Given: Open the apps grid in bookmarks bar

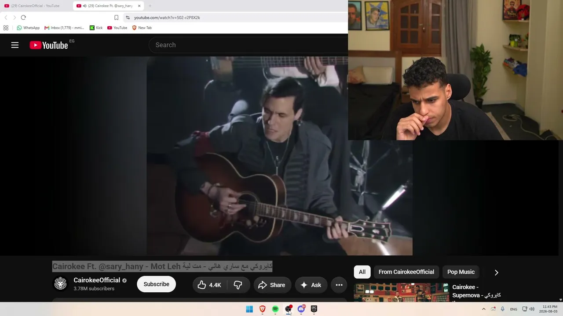Looking at the screenshot, I should [6, 28].
